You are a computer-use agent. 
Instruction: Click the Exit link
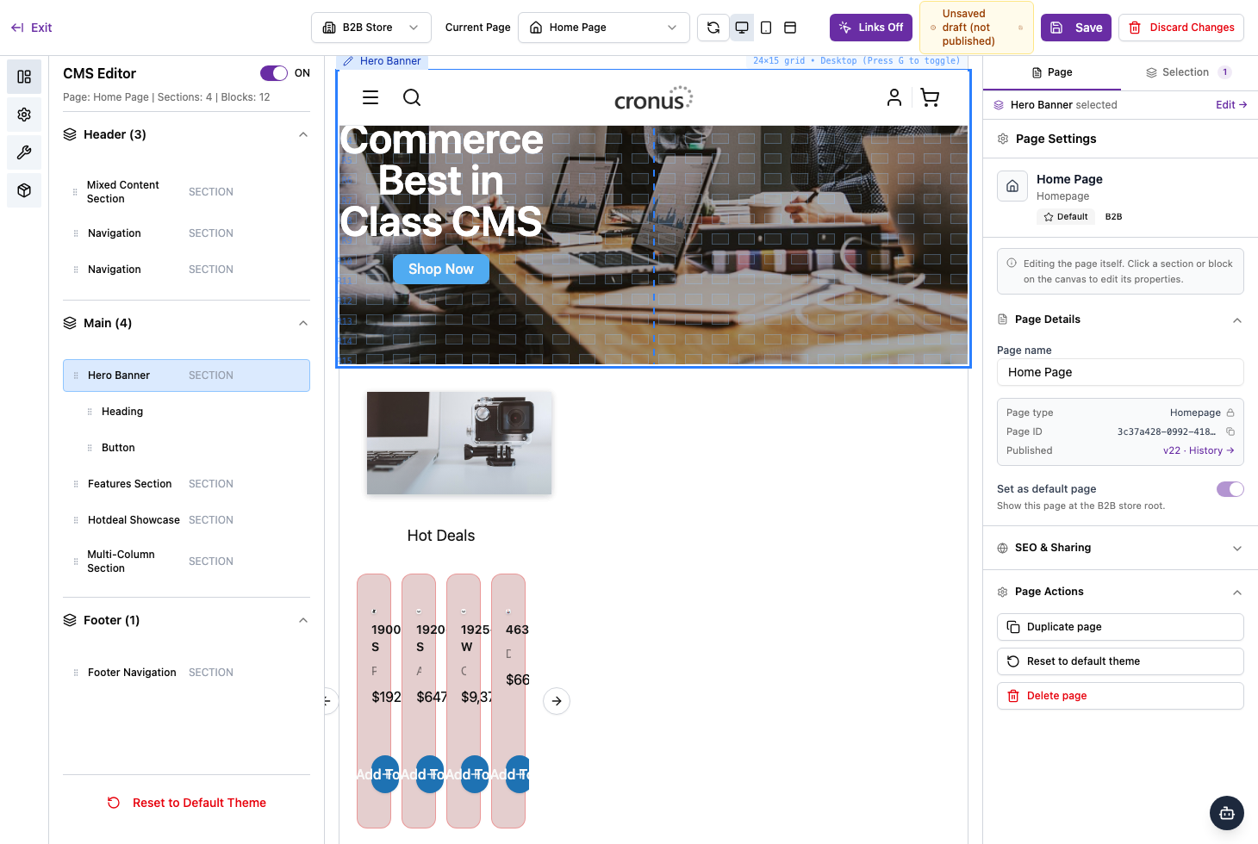point(32,28)
